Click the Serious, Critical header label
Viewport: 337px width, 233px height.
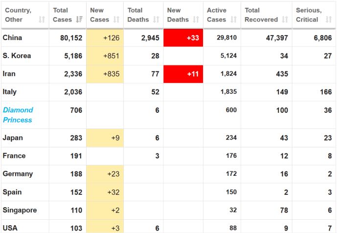point(309,15)
